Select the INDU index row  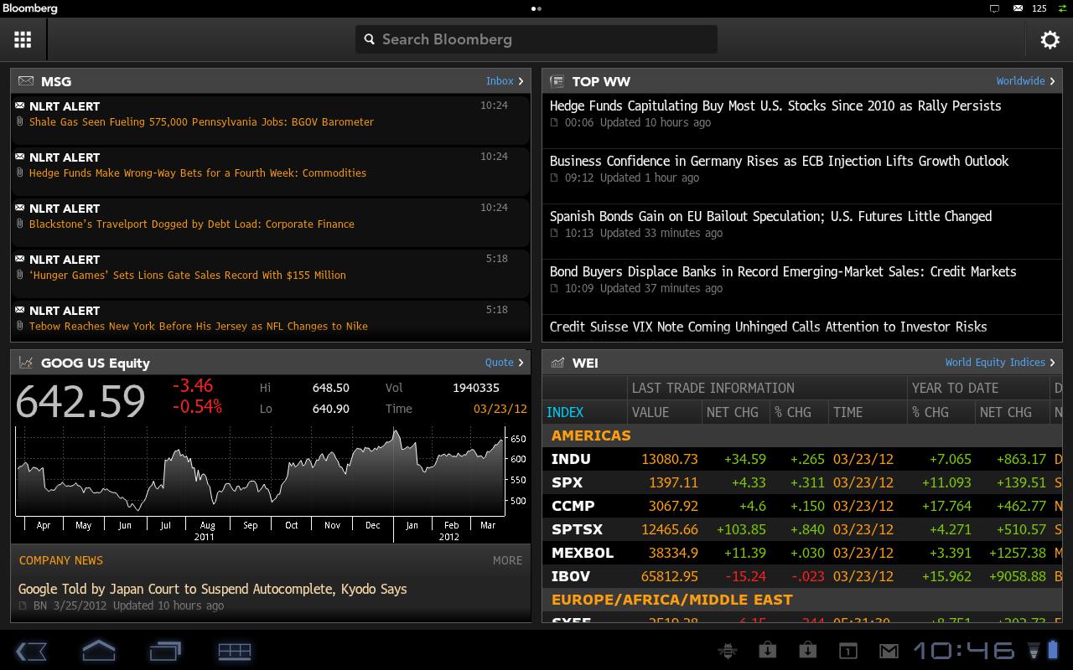[x=801, y=459]
